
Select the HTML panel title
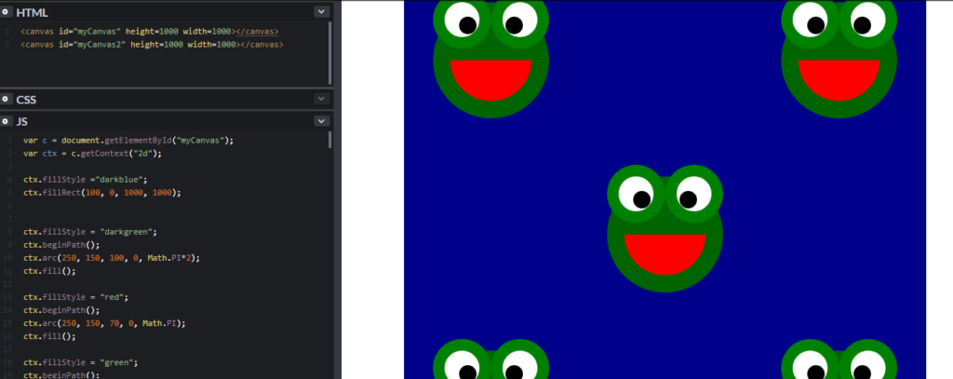(x=33, y=11)
